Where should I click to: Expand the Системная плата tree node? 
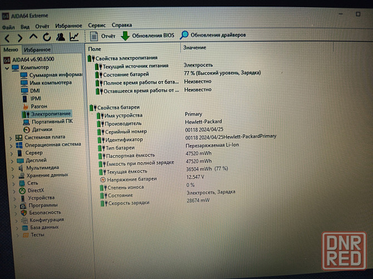pos(12,137)
